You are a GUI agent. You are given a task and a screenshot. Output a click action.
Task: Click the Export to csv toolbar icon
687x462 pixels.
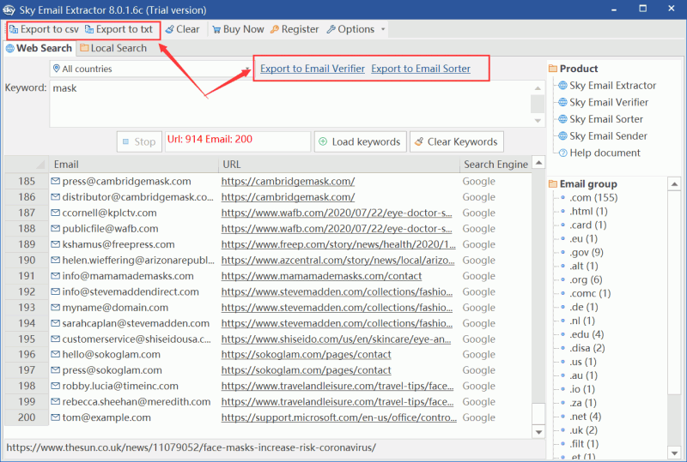point(15,29)
